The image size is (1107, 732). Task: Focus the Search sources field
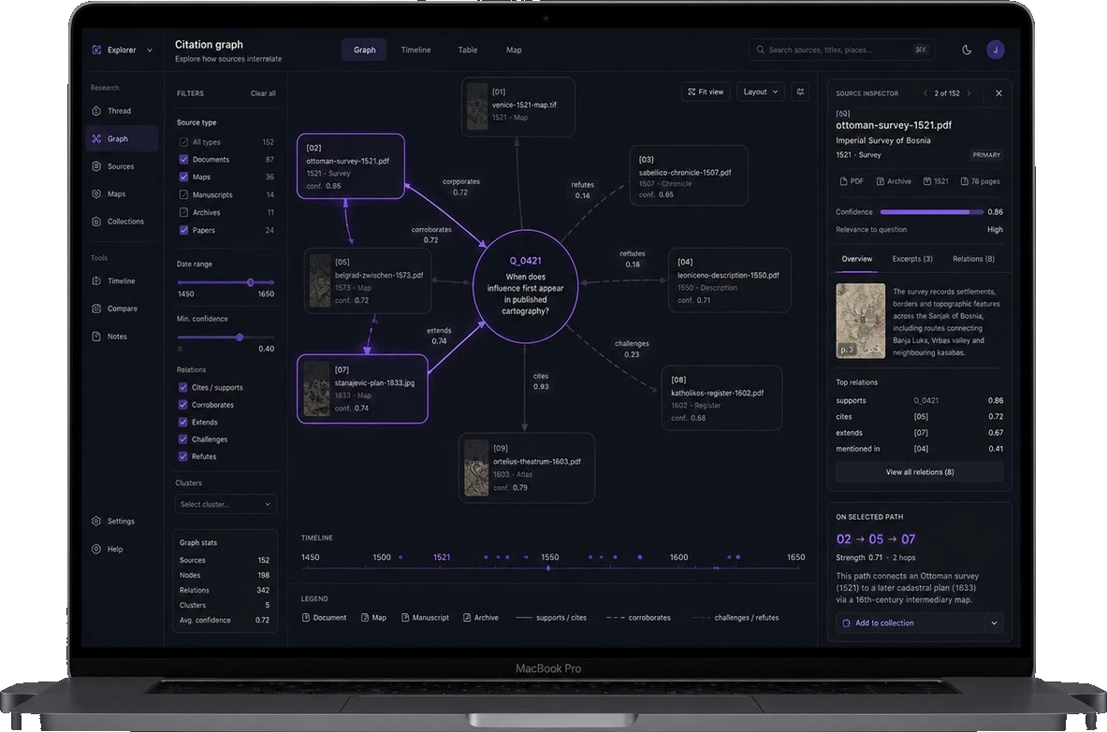point(841,50)
